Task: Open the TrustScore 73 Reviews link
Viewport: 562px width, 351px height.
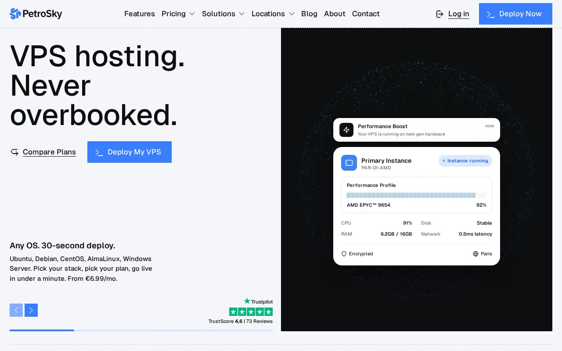Action: [x=241, y=321]
